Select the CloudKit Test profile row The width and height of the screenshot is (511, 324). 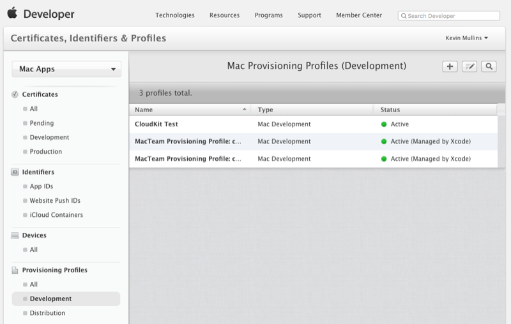tap(313, 124)
